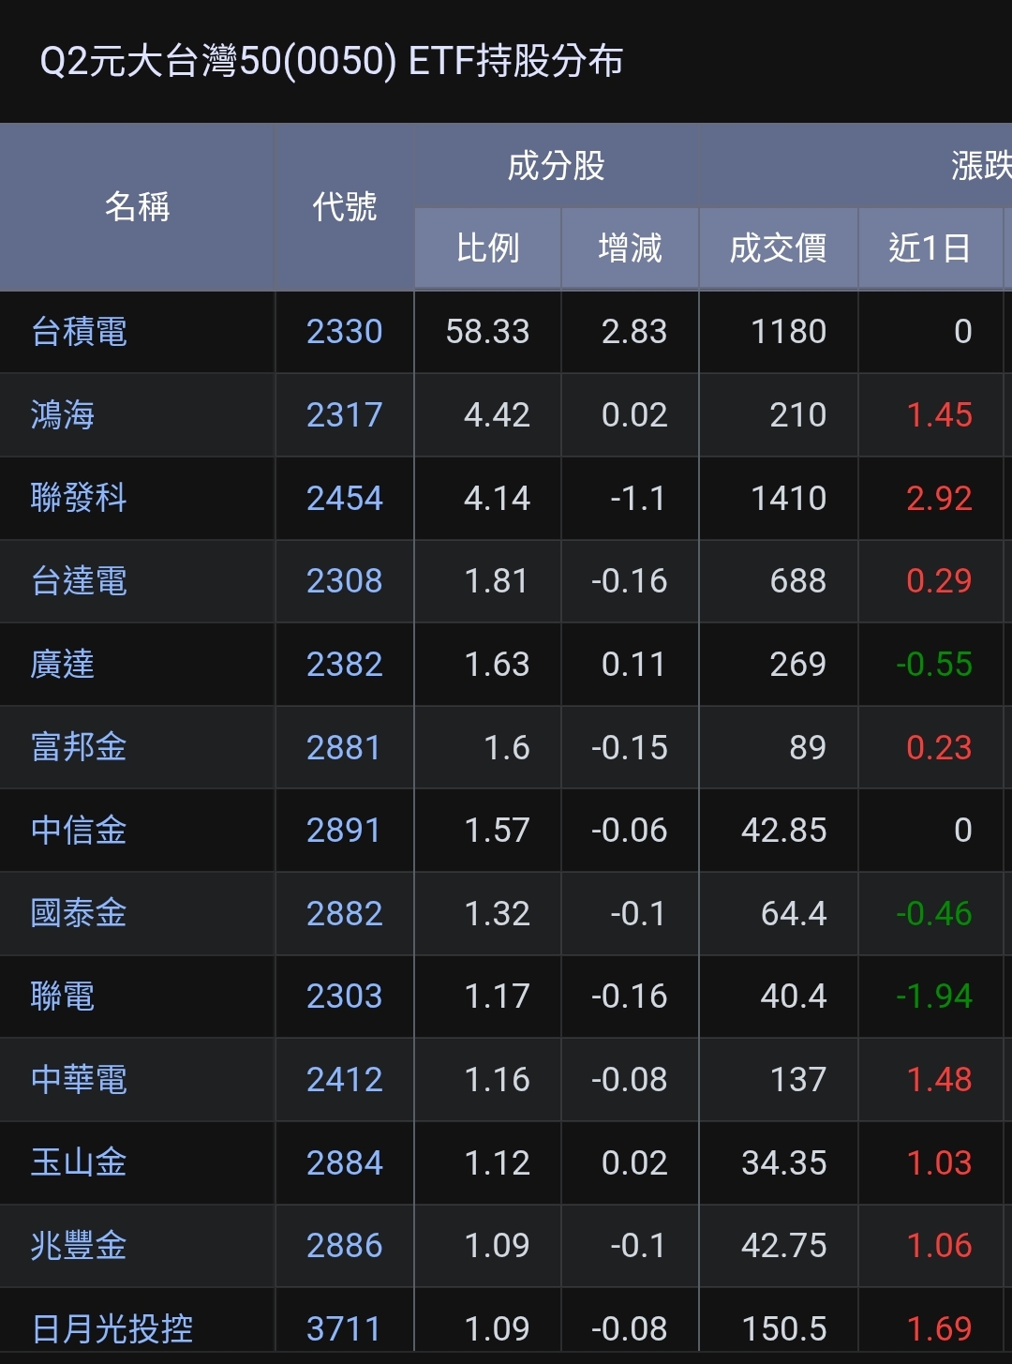The image size is (1012, 1364).
Task: Select stock code 2382
Action: click(344, 664)
